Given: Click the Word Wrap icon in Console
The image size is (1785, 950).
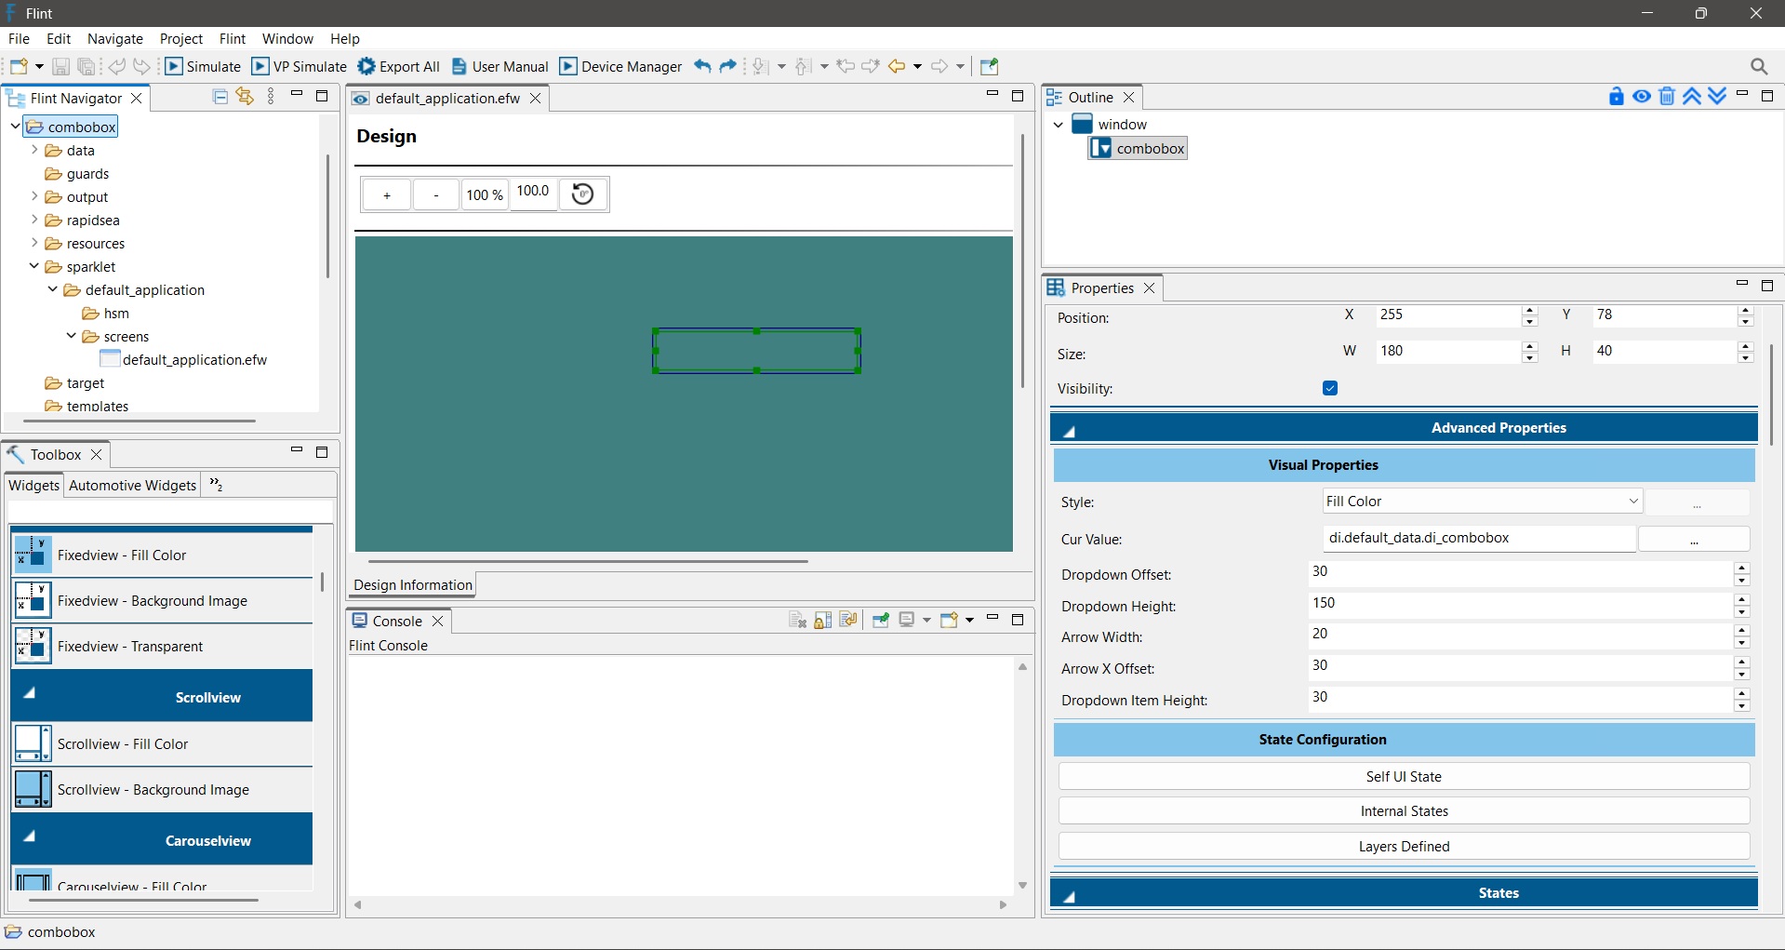Looking at the screenshot, I should 847,621.
